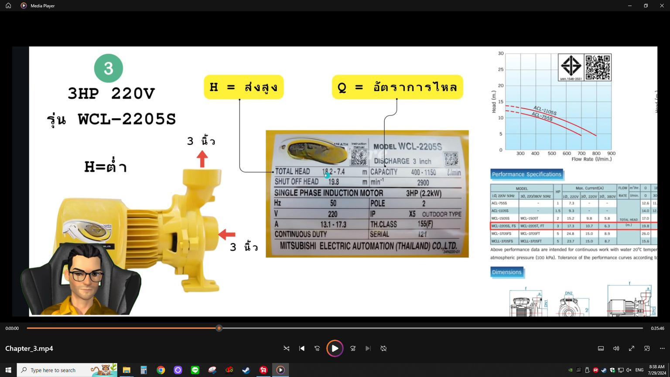Toggle shuffle mode on

coord(287,348)
